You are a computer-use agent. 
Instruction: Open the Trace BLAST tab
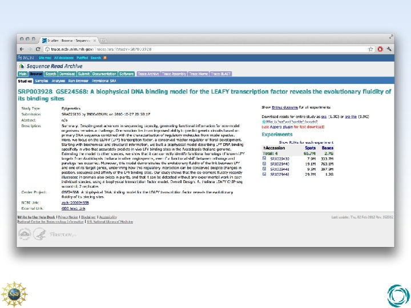click(221, 74)
